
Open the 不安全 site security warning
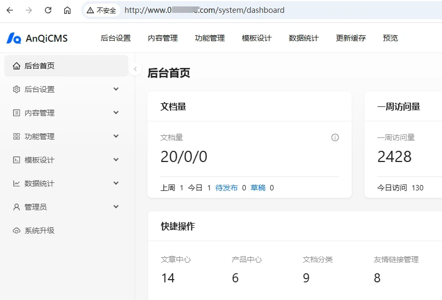[x=102, y=11]
